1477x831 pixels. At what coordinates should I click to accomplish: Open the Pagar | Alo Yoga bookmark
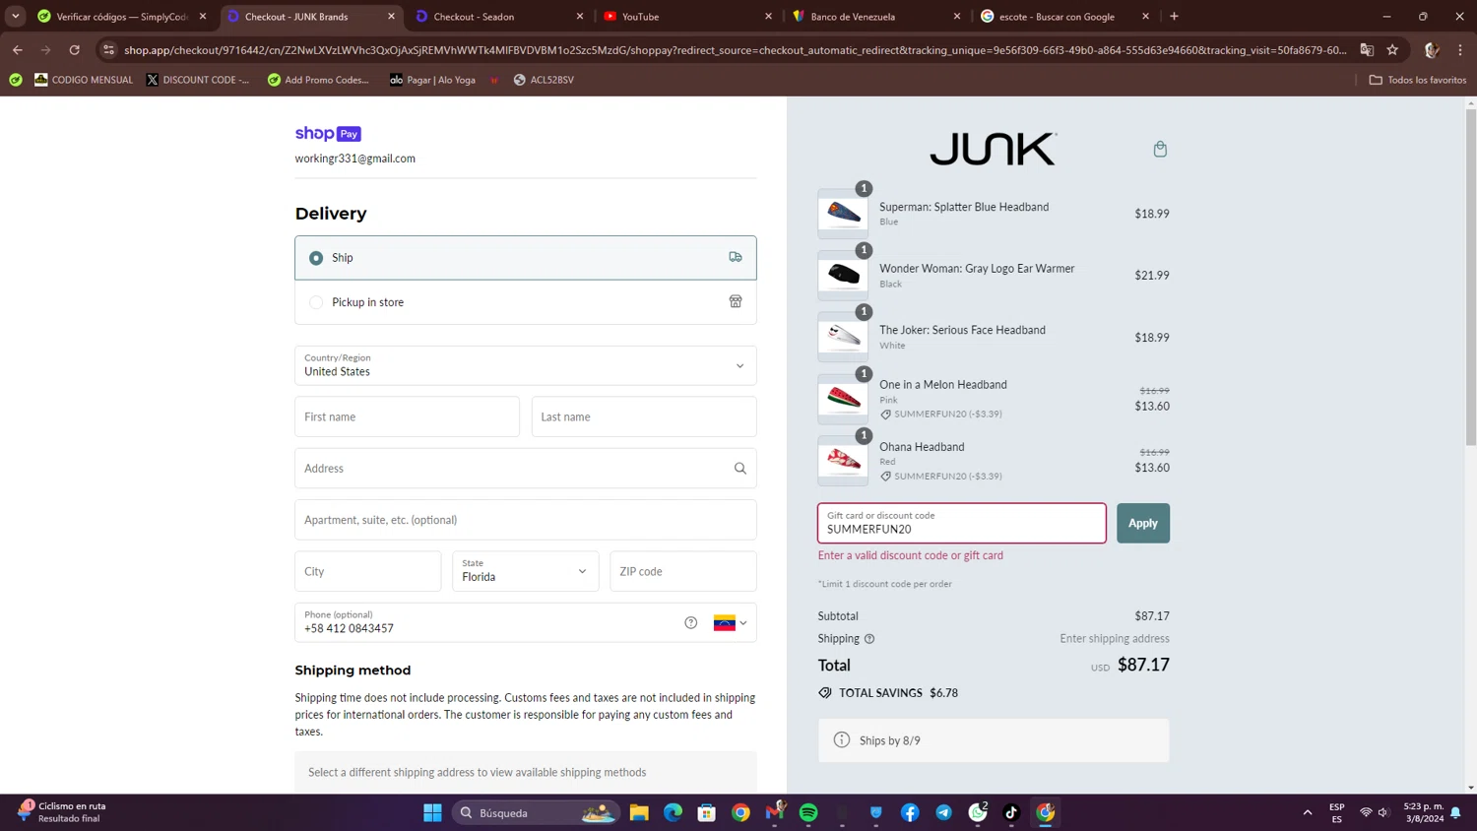432,80
